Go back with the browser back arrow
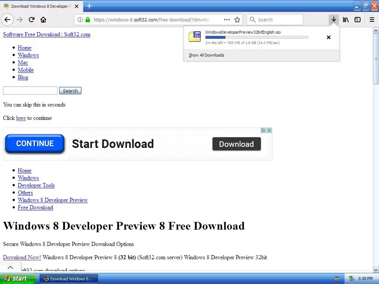Viewport: 379px width, 284px height. (7, 20)
